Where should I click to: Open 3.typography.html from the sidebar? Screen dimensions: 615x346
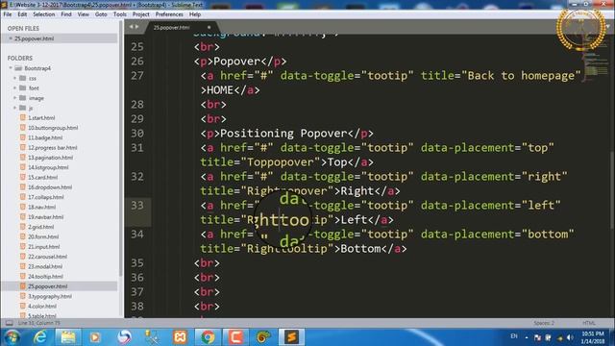click(49, 296)
